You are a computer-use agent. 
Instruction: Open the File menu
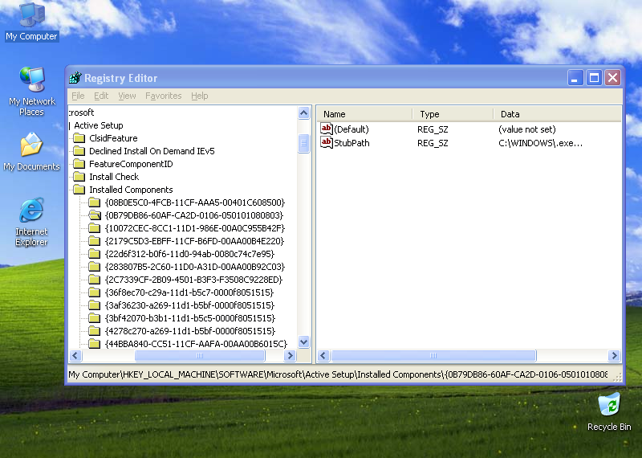pos(78,96)
